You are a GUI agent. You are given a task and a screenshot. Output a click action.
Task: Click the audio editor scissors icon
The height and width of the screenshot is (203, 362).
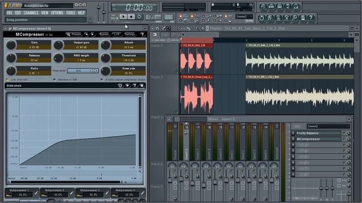pyautogui.click(x=286, y=17)
